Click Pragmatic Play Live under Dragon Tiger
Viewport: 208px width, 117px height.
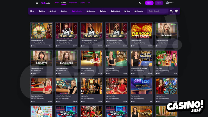(x=139, y=43)
